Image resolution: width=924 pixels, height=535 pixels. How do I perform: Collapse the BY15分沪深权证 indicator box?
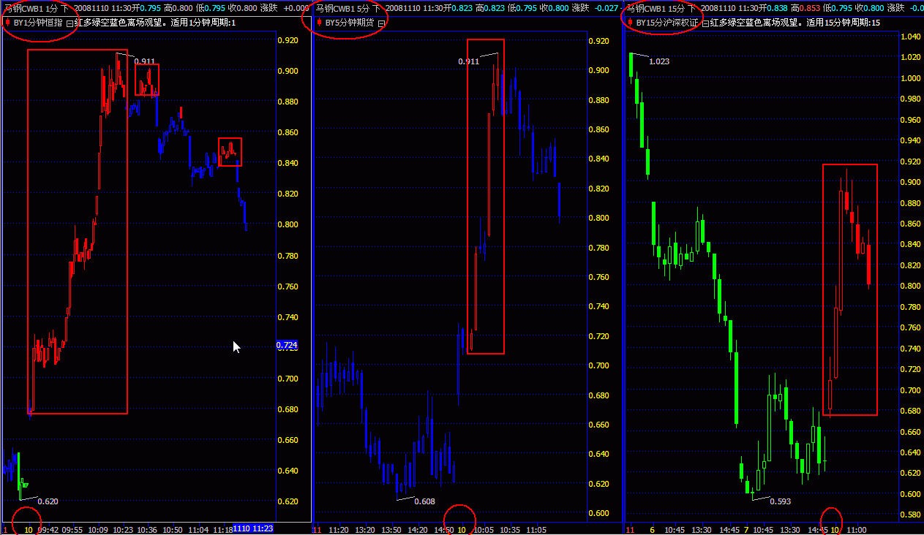click(x=705, y=23)
